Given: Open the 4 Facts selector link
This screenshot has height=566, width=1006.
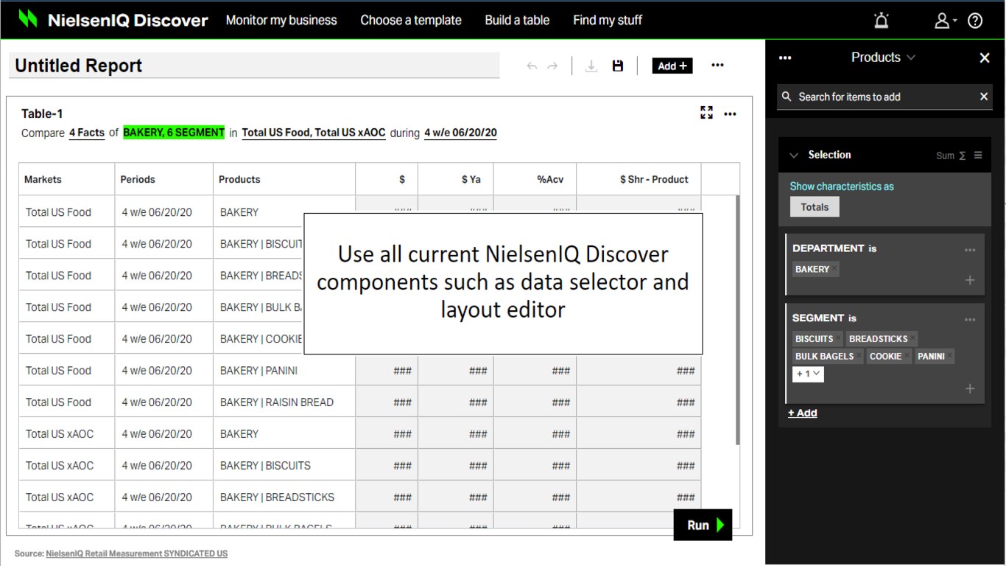Looking at the screenshot, I should point(87,133).
